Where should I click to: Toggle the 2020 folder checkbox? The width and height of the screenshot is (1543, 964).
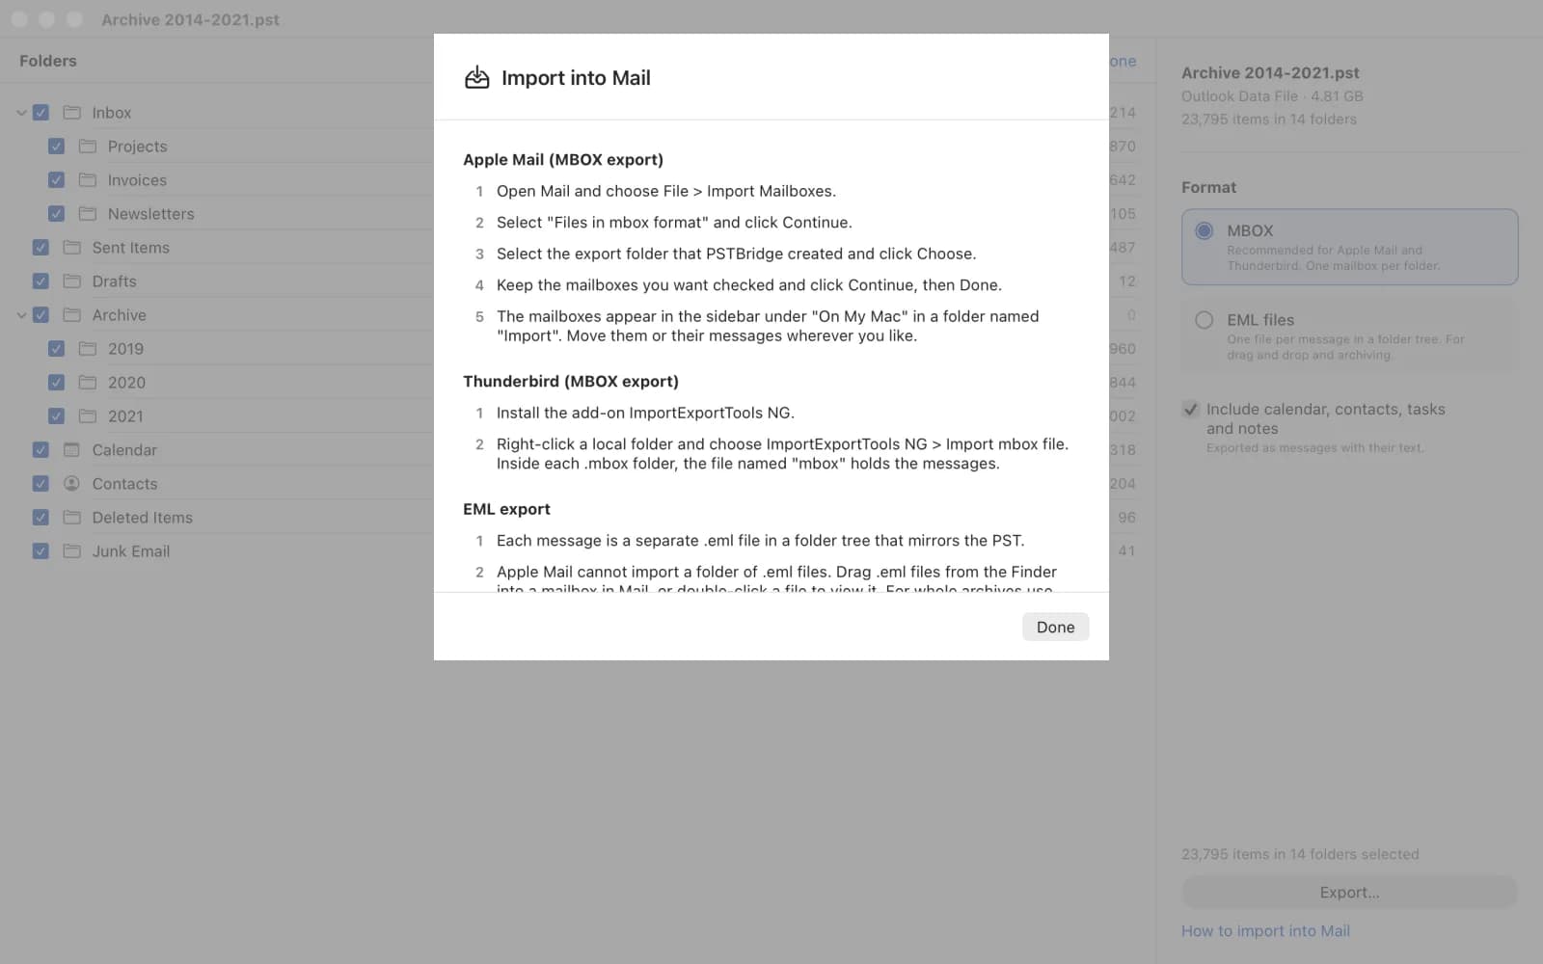(56, 382)
